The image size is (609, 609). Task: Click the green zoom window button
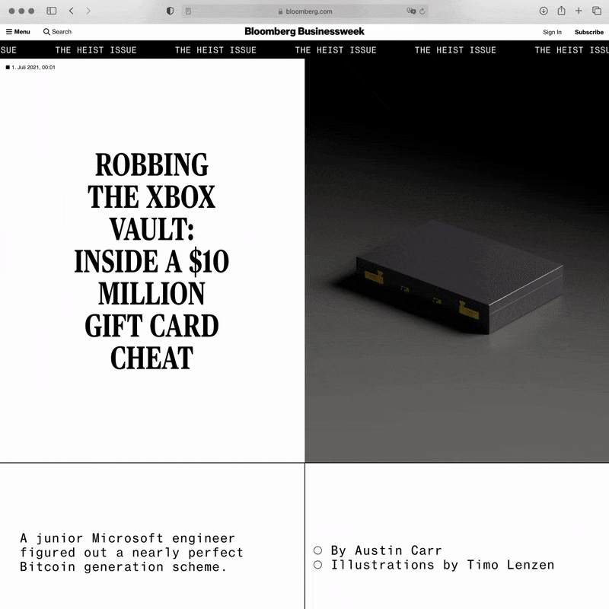click(31, 11)
